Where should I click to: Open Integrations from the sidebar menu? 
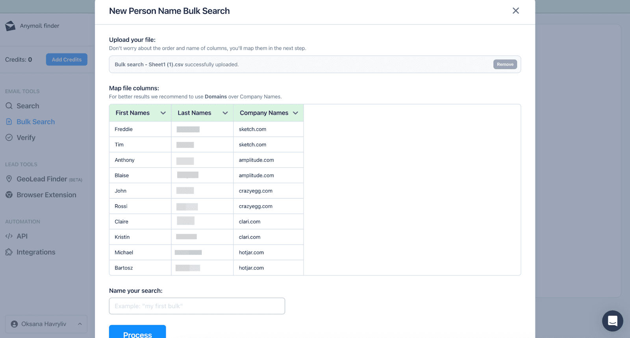coord(36,252)
